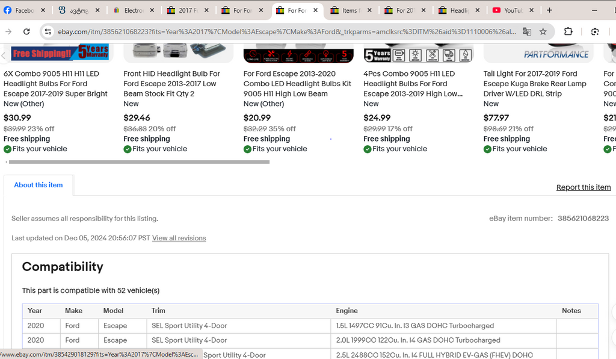
Task: Reload the current eBay page
Action: [26, 31]
